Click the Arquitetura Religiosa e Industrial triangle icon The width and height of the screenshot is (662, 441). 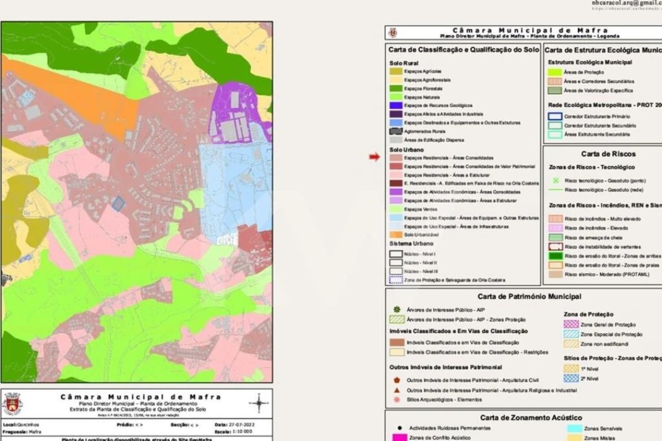point(398,389)
